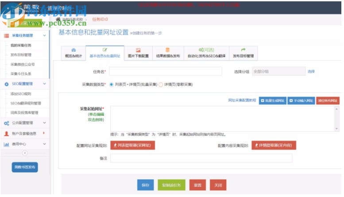The width and height of the screenshot is (344, 197).
Task: Open SEO&翻译规则管理 in sidebar
Action: coord(26,103)
